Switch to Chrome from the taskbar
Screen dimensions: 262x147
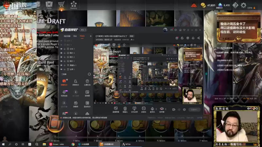pyautogui.click(x=73, y=144)
